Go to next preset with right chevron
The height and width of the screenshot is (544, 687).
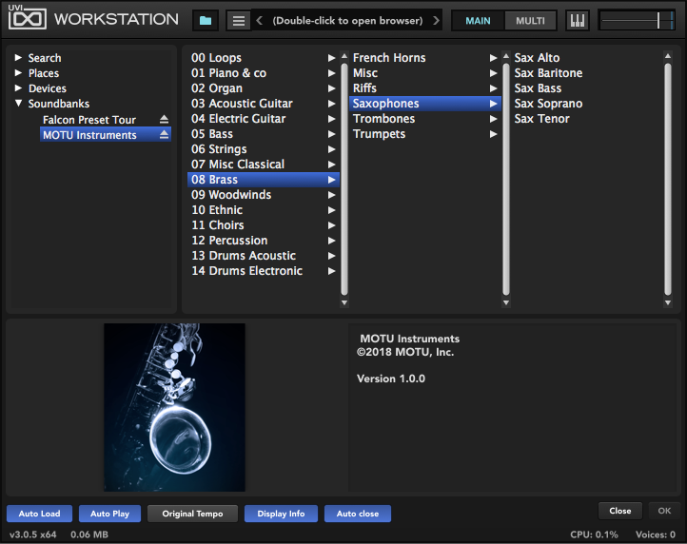pos(436,20)
